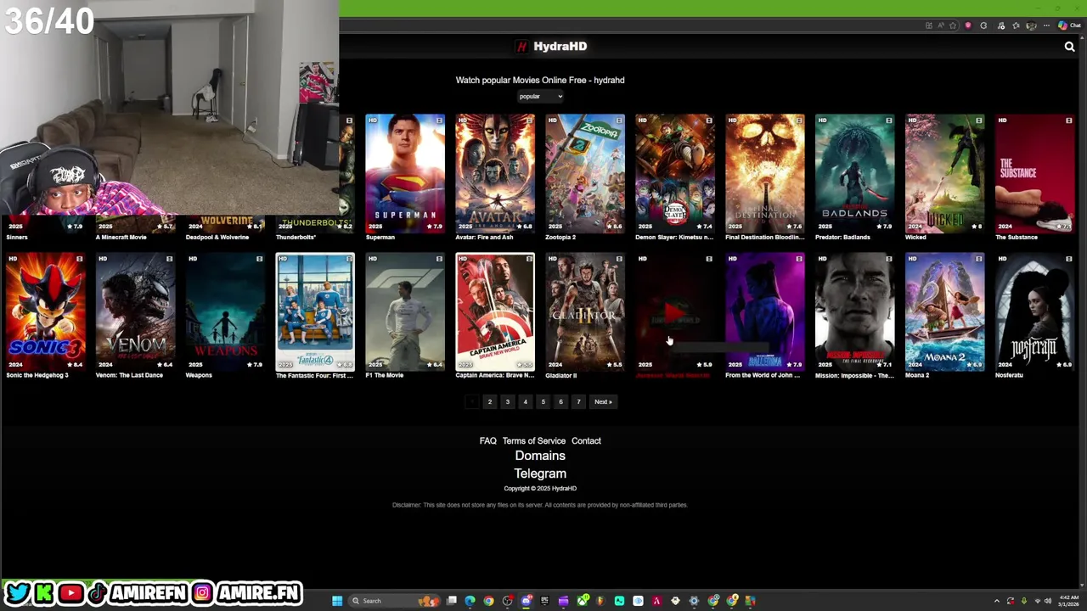Open the Nosferatu movie poster
Viewport: 1087px width, 611px height.
pyautogui.click(x=1035, y=311)
